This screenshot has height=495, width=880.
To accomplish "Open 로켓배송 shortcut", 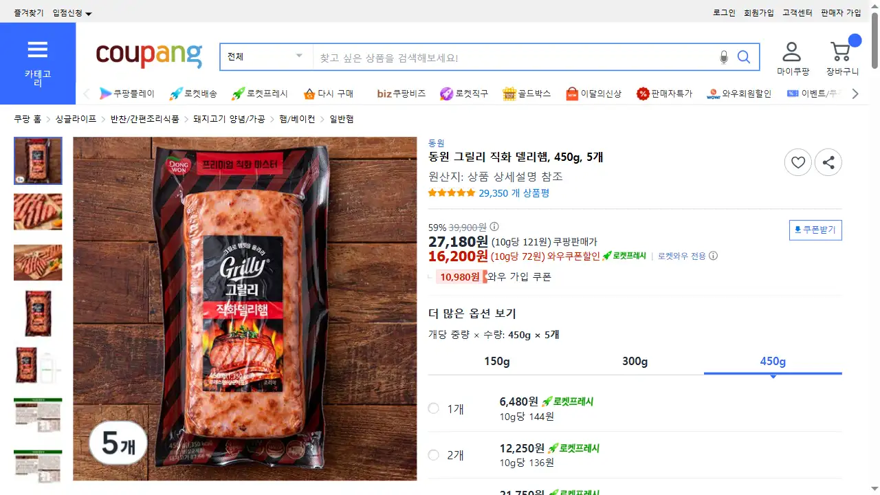I will click(192, 93).
